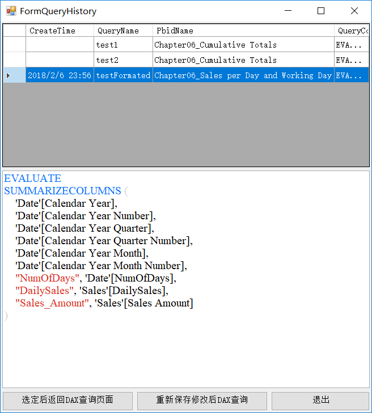Click the row header of the test2 row
Image resolution: width=372 pixels, height=413 pixels.
15,60
